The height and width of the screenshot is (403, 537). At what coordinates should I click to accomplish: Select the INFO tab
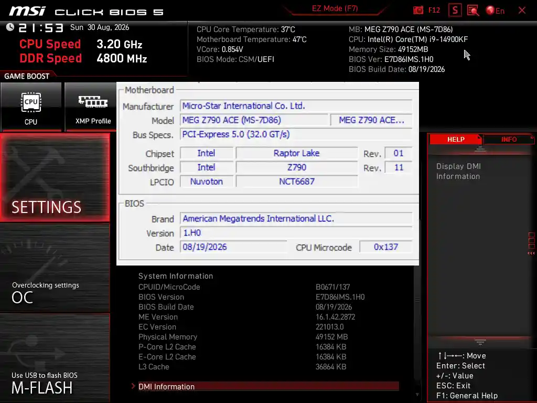coord(509,140)
